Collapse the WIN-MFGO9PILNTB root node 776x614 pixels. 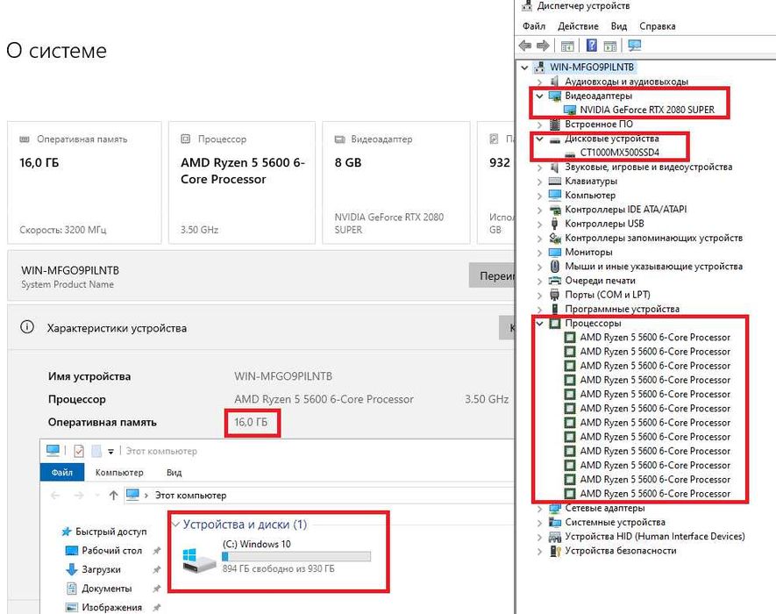click(524, 68)
